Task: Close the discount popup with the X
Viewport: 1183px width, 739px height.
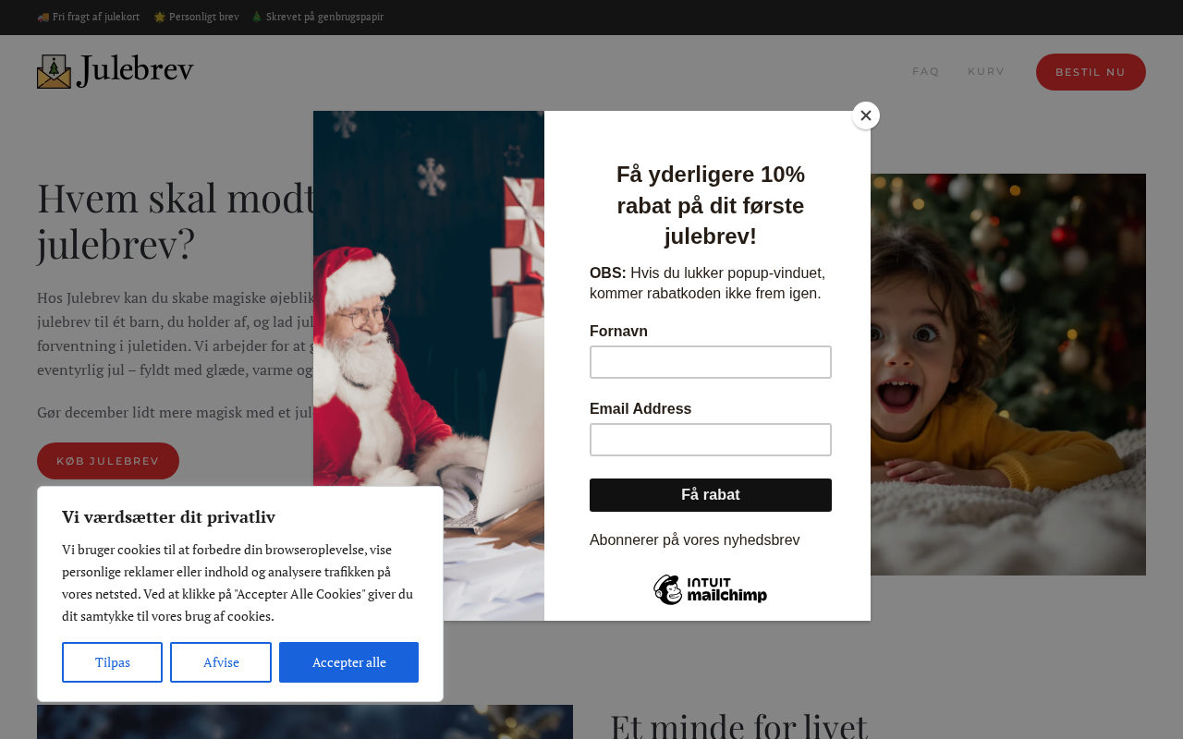Action: 866,115
